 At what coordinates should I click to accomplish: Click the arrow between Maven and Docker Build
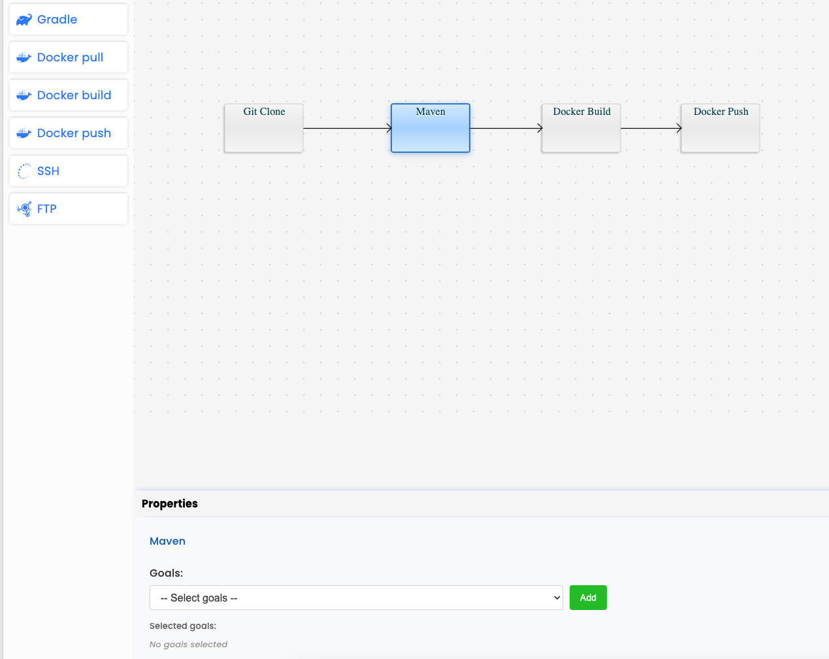point(506,128)
